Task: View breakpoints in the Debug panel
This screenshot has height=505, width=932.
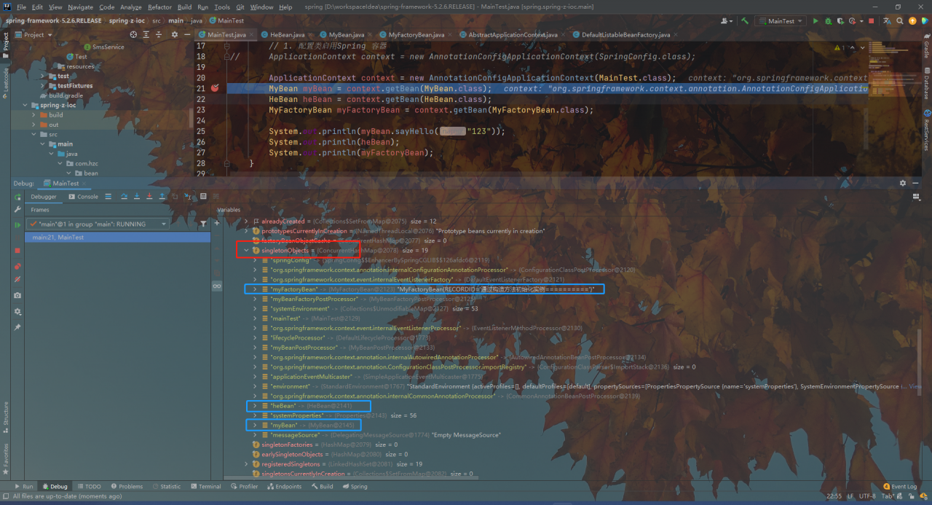Action: (17, 267)
